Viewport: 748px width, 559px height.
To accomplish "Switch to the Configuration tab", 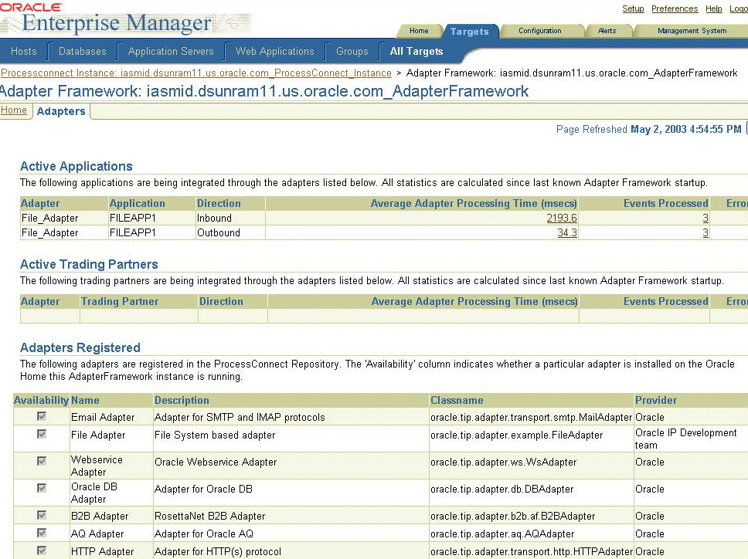I will click(x=539, y=31).
